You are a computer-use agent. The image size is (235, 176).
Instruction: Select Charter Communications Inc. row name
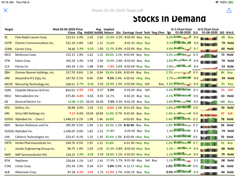pos(35,43)
